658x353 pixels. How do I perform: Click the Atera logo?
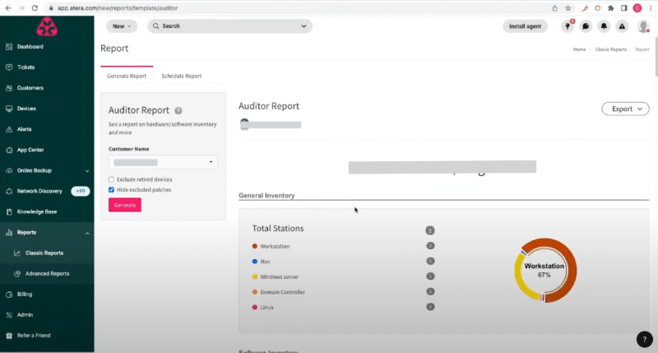47,27
